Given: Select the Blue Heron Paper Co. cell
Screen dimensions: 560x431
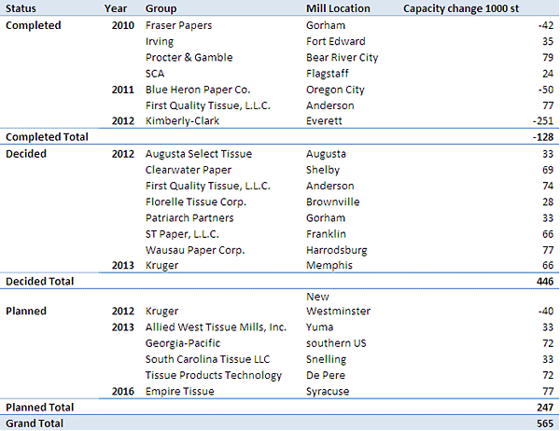Looking at the screenshot, I should tap(198, 90).
